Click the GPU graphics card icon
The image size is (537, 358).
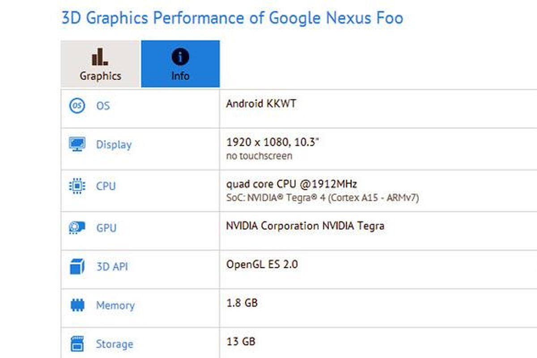tap(77, 228)
